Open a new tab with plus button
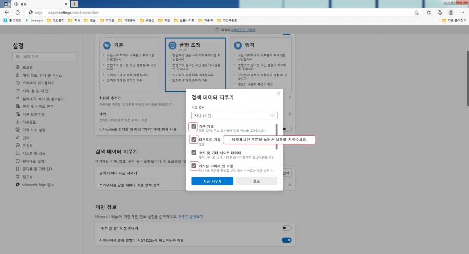The height and width of the screenshot is (254, 469). coord(74,4)
